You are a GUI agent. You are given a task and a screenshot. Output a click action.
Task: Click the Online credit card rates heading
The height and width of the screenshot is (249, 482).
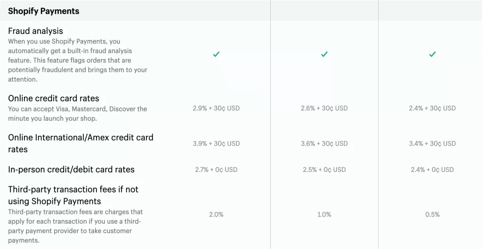54,98
